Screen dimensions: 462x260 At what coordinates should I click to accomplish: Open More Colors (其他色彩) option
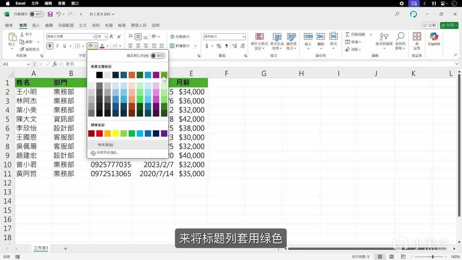click(x=128, y=153)
